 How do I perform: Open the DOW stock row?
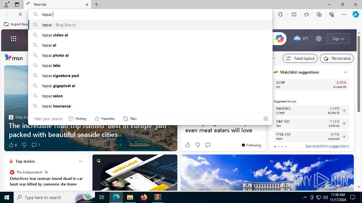click(x=311, y=85)
